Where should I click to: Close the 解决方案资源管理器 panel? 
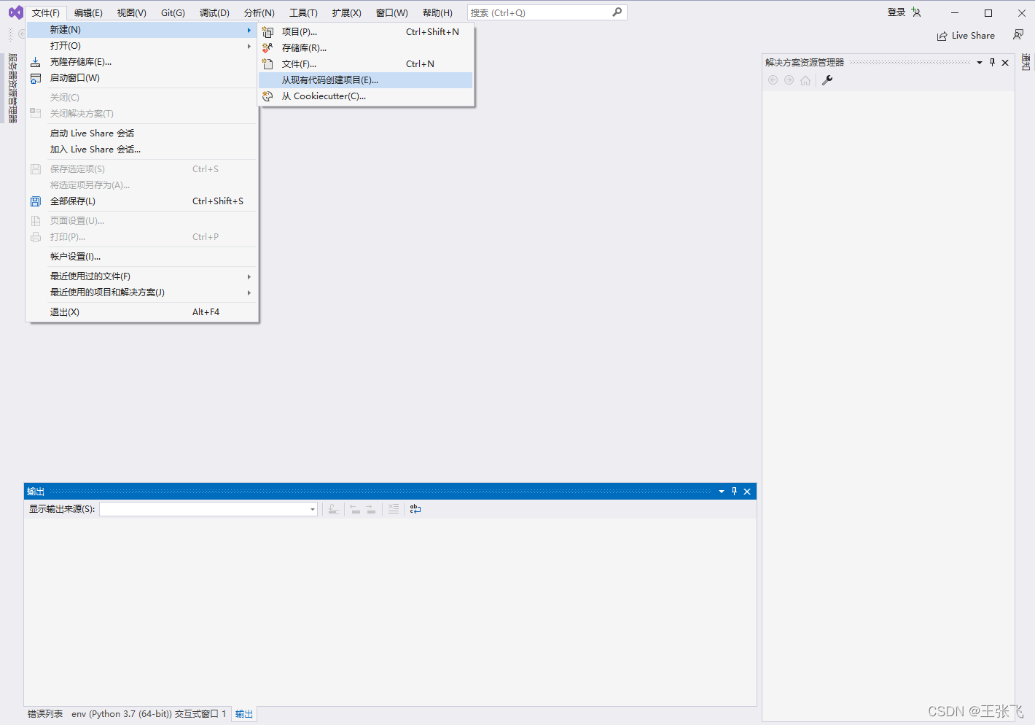(1005, 63)
